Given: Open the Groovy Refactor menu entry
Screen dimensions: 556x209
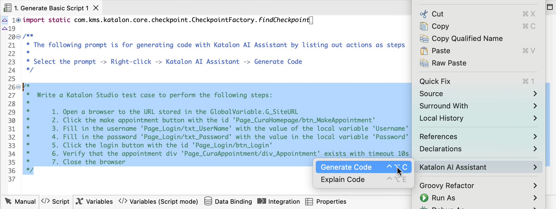Looking at the screenshot, I should (x=478, y=186).
